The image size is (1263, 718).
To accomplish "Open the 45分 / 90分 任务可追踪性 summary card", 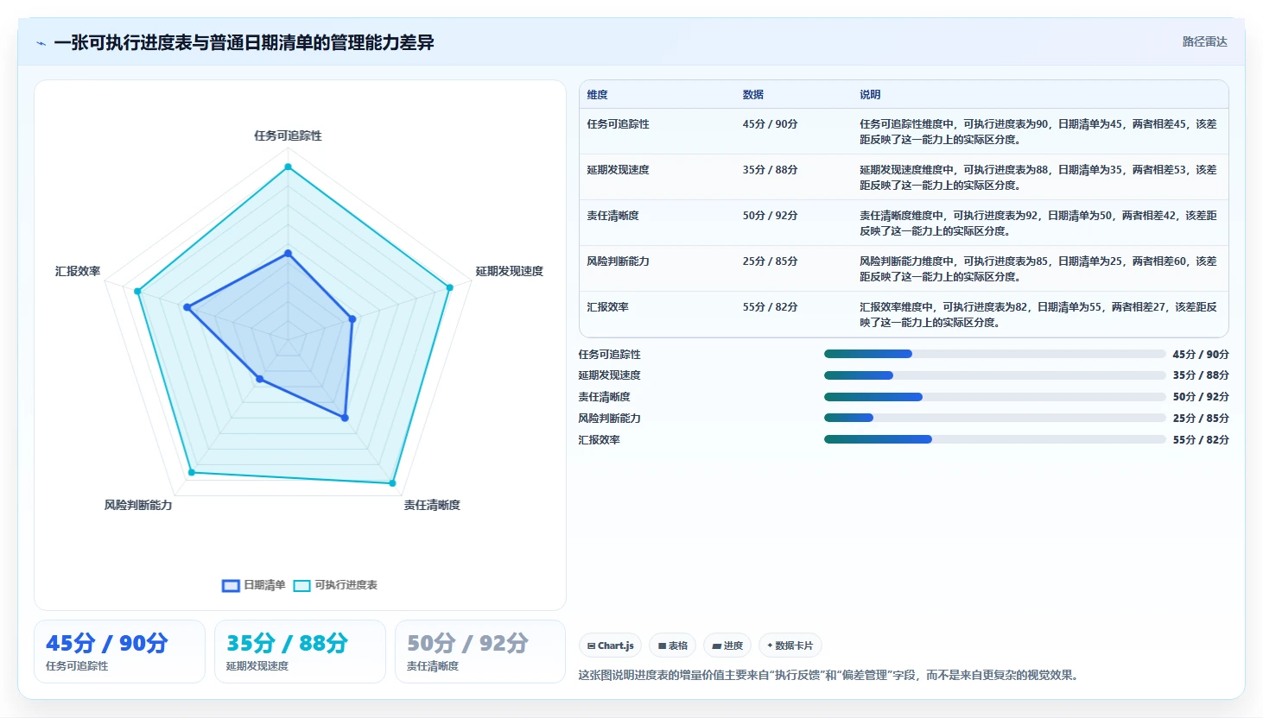I will [x=120, y=652].
